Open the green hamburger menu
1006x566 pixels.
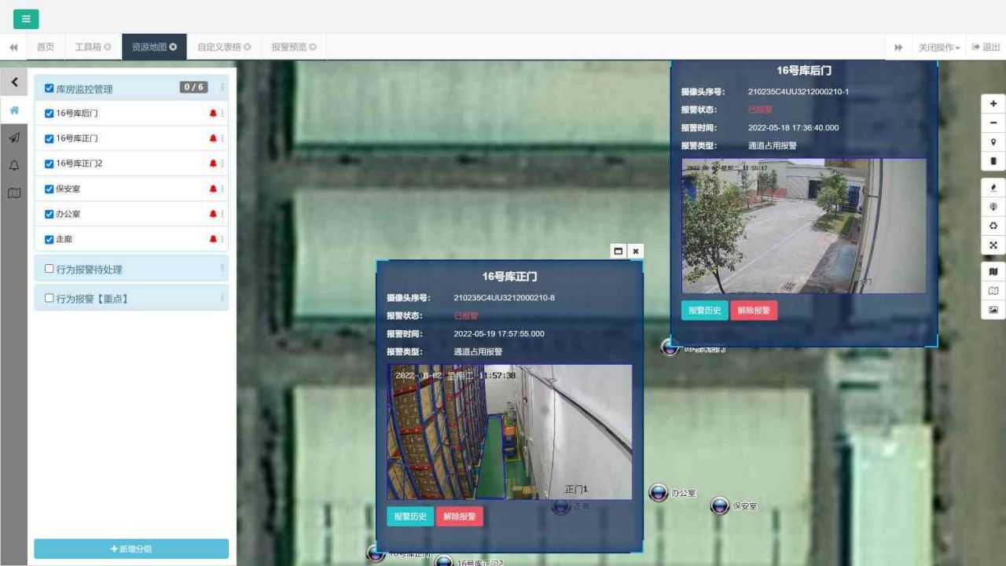point(26,19)
